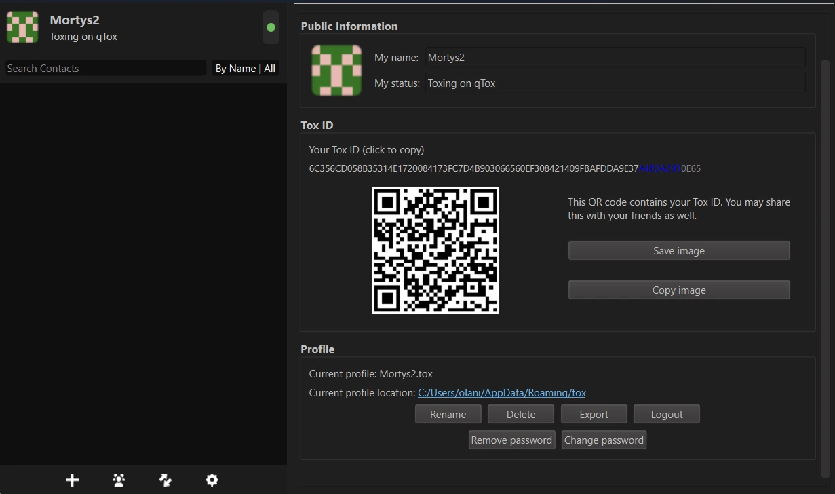835x494 pixels.
Task: Open the group chats icon
Action: (119, 480)
